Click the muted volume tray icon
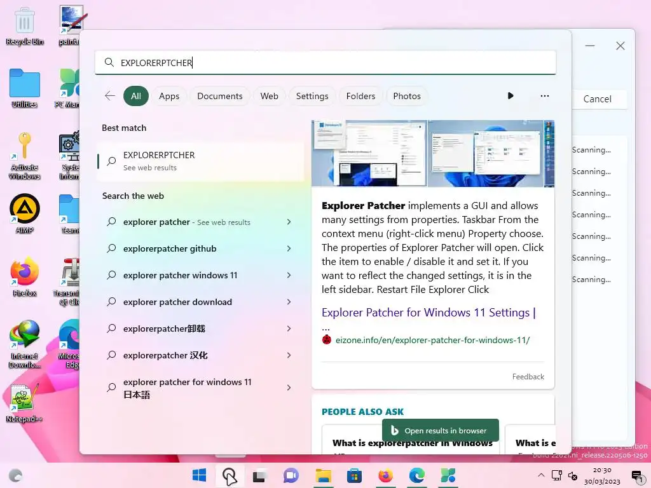651x488 pixels. tap(573, 476)
